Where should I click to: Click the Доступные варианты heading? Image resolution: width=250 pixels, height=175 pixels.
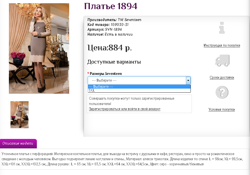point(114,62)
